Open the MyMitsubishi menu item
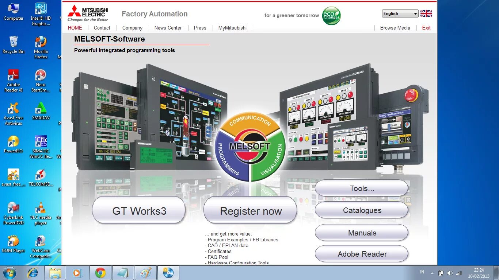 tap(232, 28)
